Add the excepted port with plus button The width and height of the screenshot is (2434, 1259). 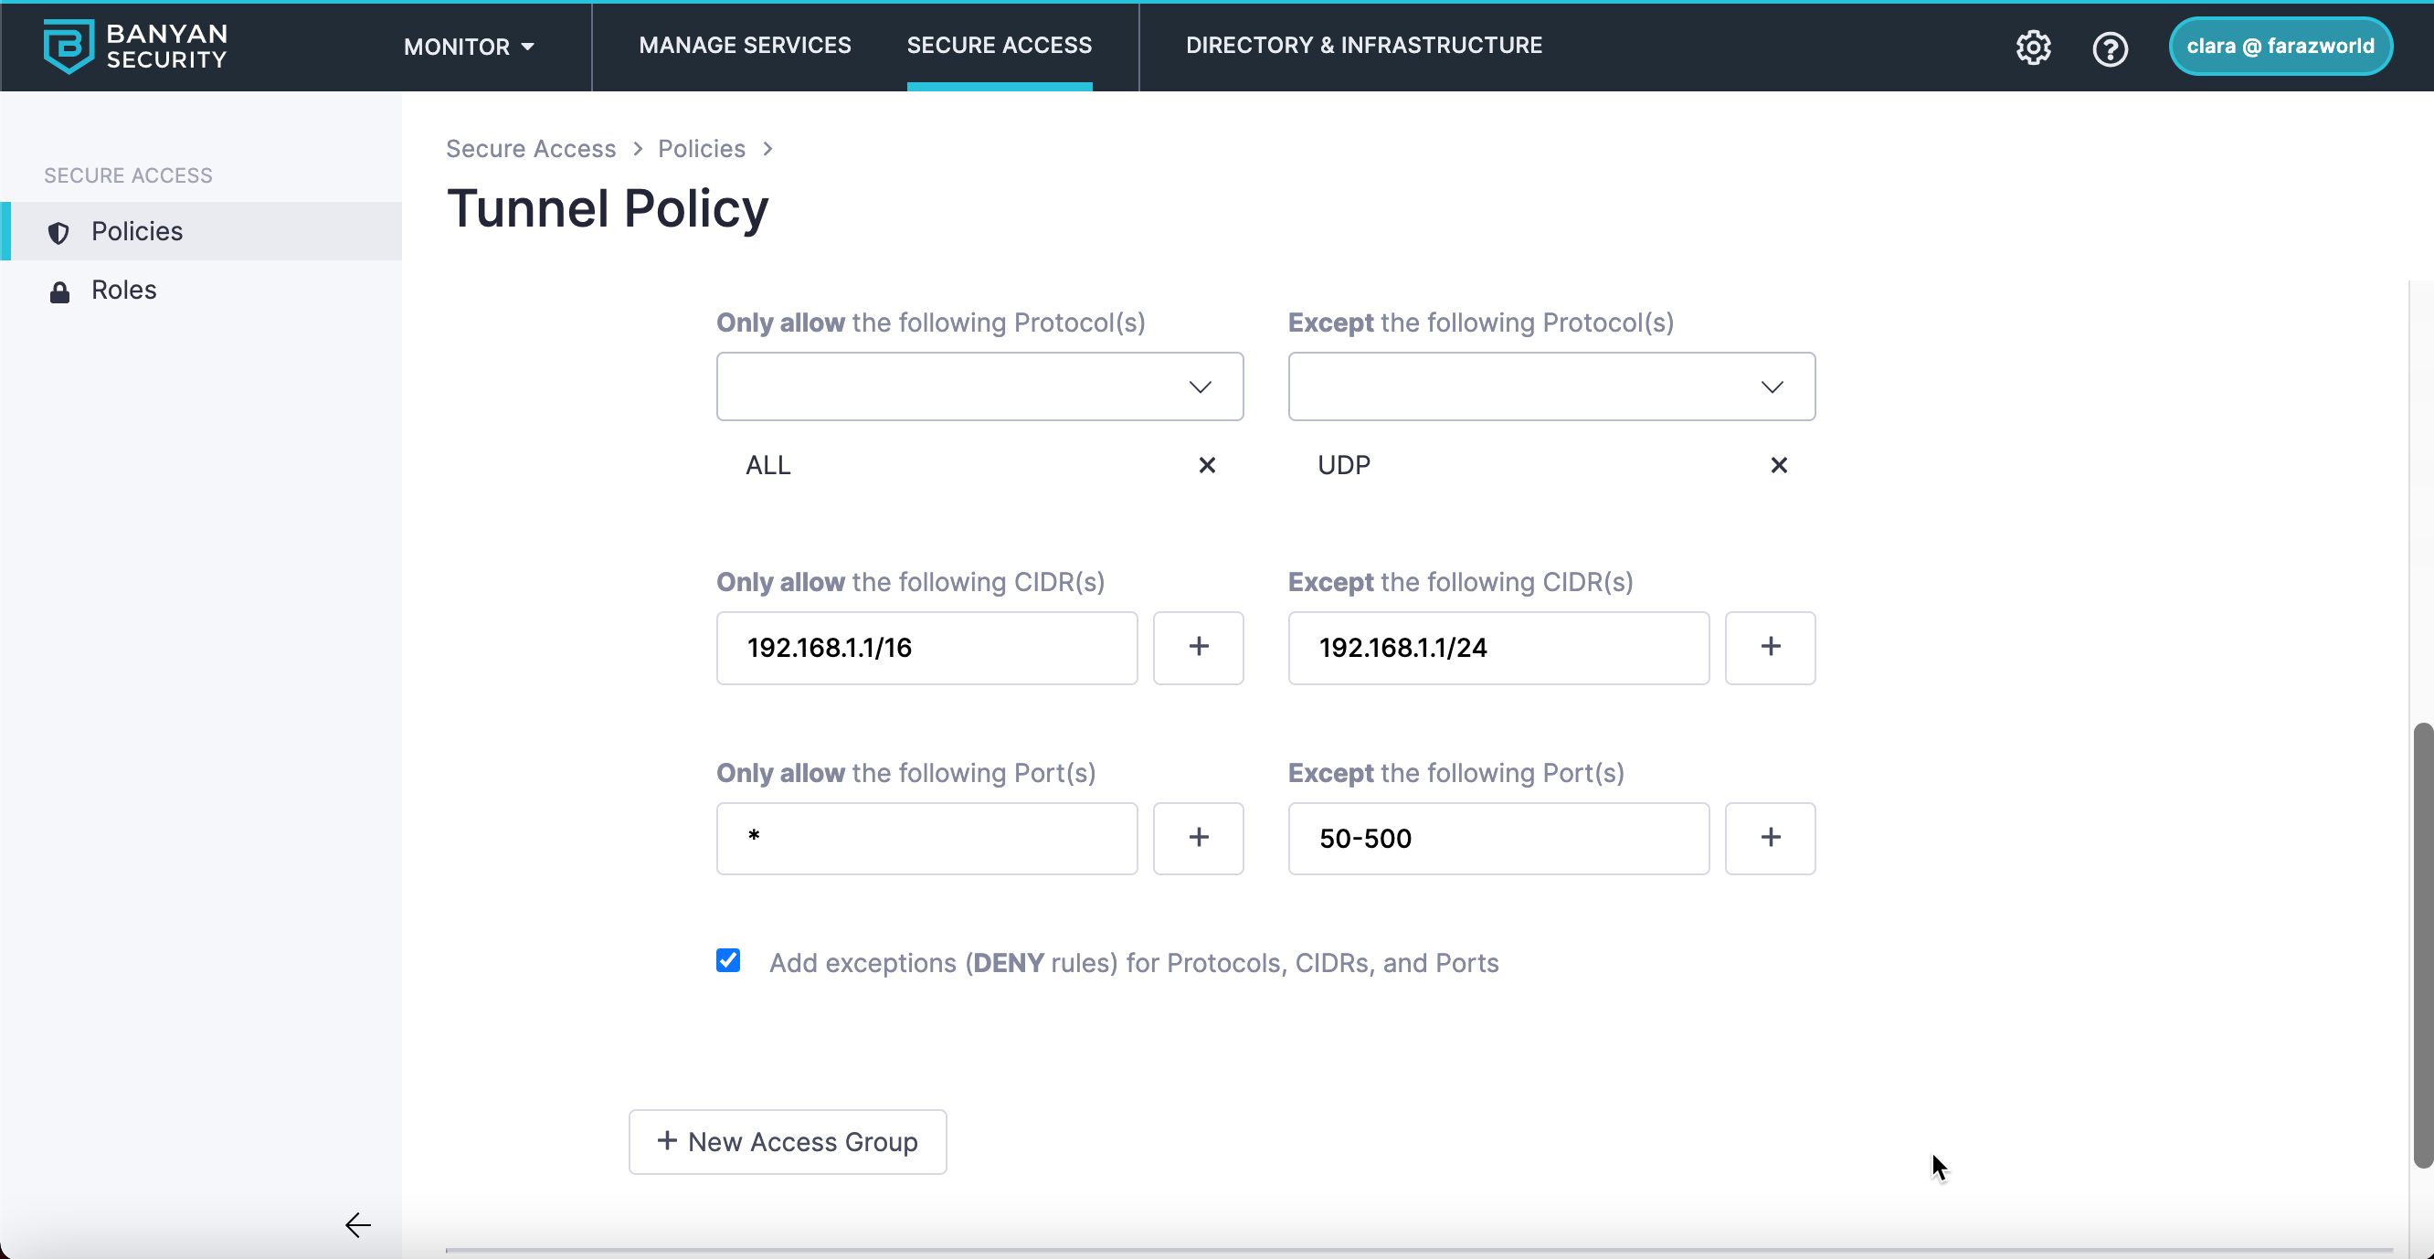point(1770,839)
